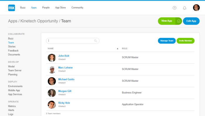The height and width of the screenshot is (116, 205).
Task: Click the Mendix mx logo
Action: coord(11,8)
